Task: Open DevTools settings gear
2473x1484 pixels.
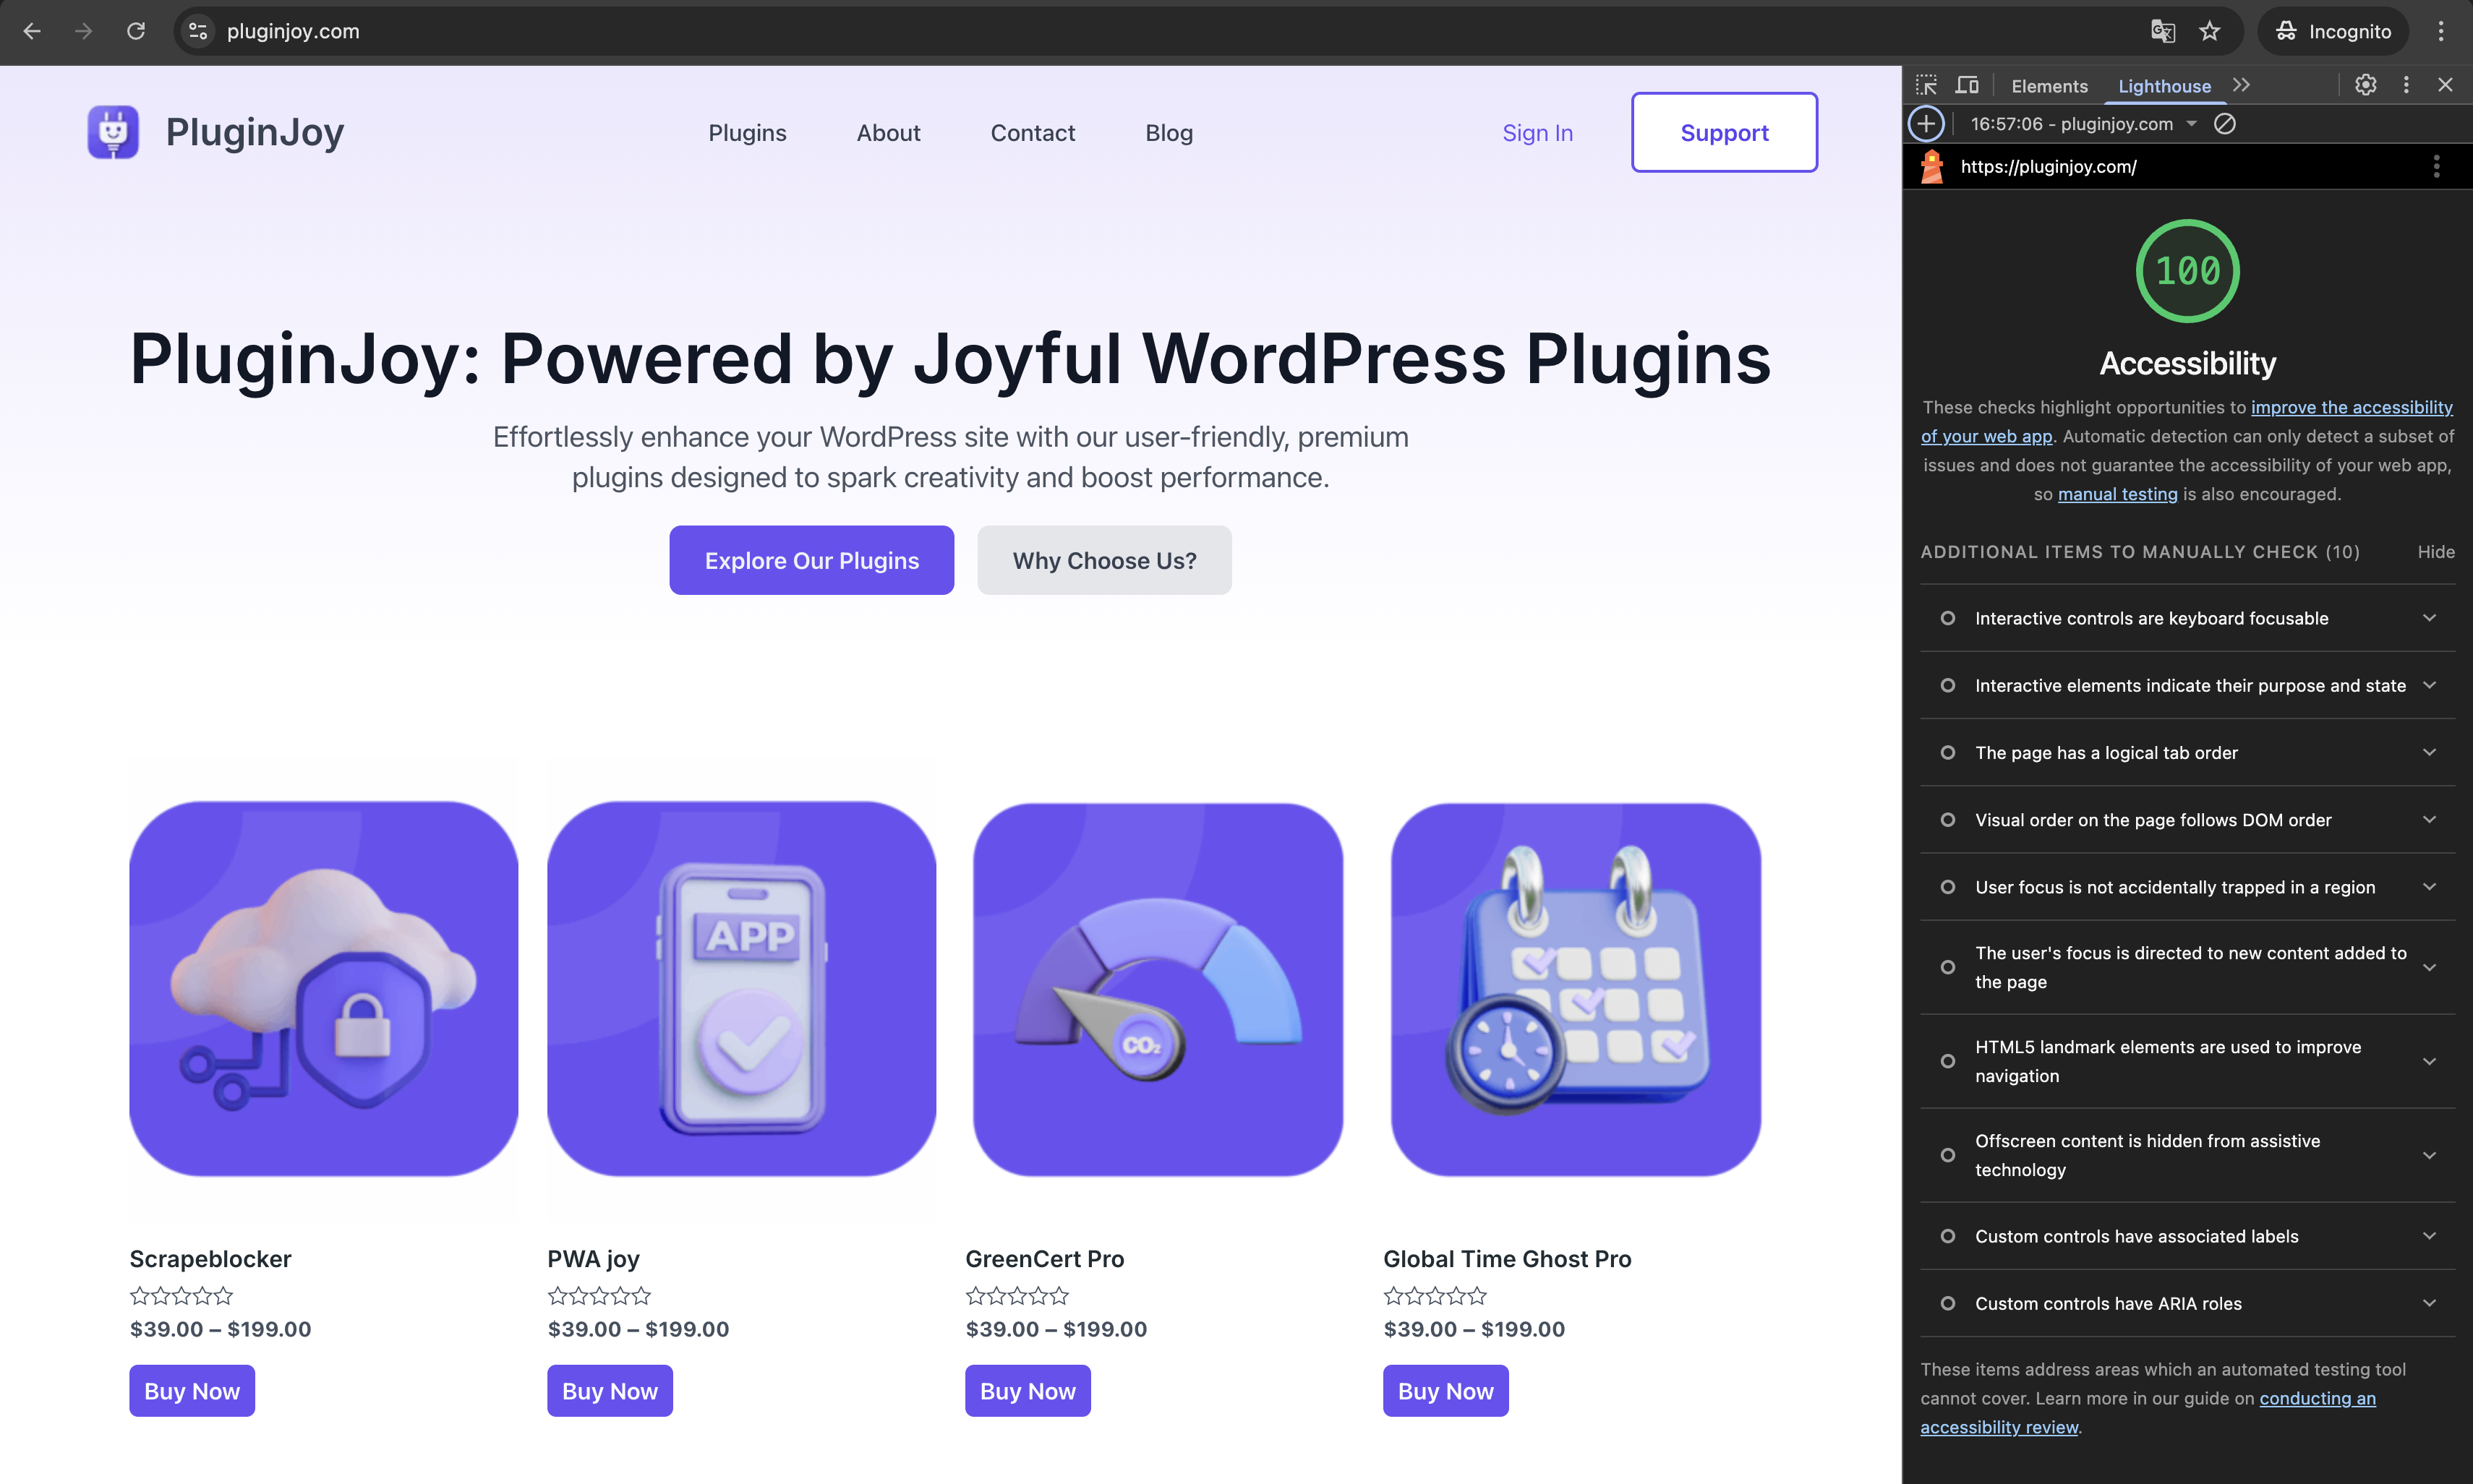Action: (2365, 85)
